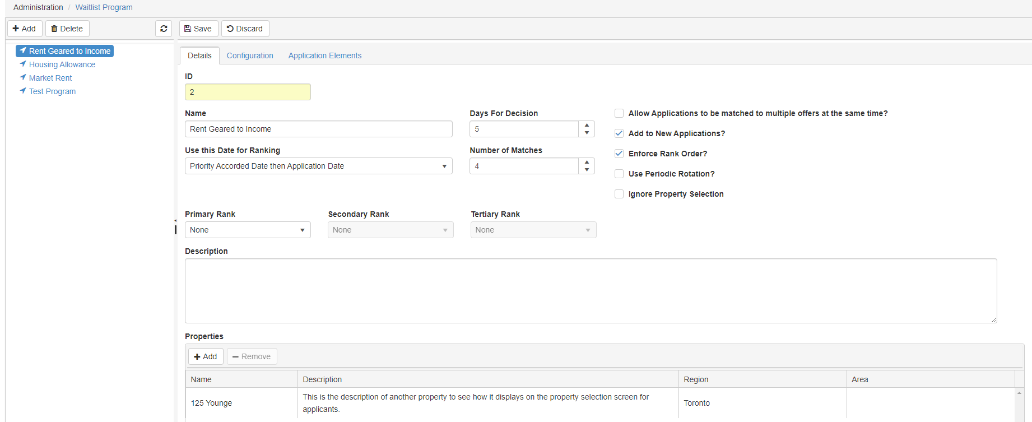Increase Number of Matches with up arrow
Viewport: 1032px width, 422px height.
pyautogui.click(x=587, y=162)
